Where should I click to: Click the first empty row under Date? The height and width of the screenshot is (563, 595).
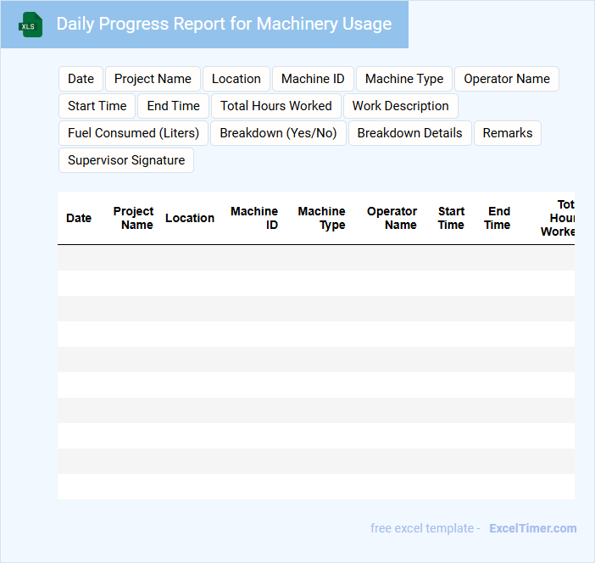coord(79,258)
